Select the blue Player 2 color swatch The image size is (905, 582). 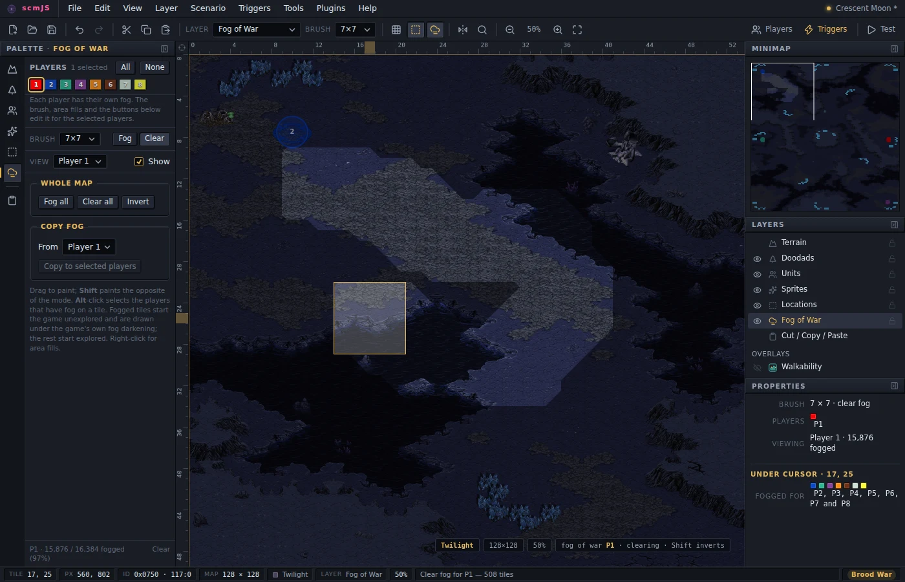point(51,85)
